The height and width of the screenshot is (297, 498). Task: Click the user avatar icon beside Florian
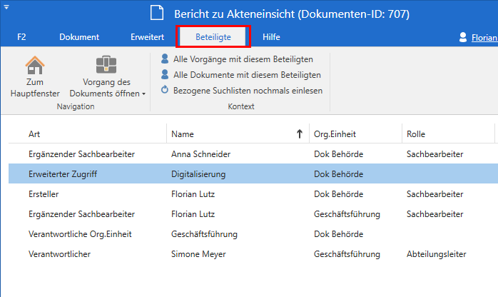coord(464,37)
